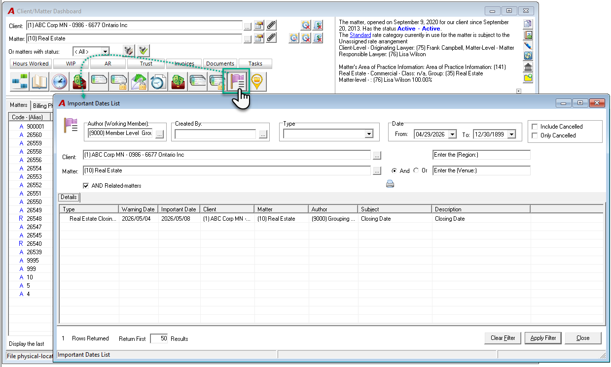The height and width of the screenshot is (367, 611).
Task: Open the Trust tab button
Action: 146,64
